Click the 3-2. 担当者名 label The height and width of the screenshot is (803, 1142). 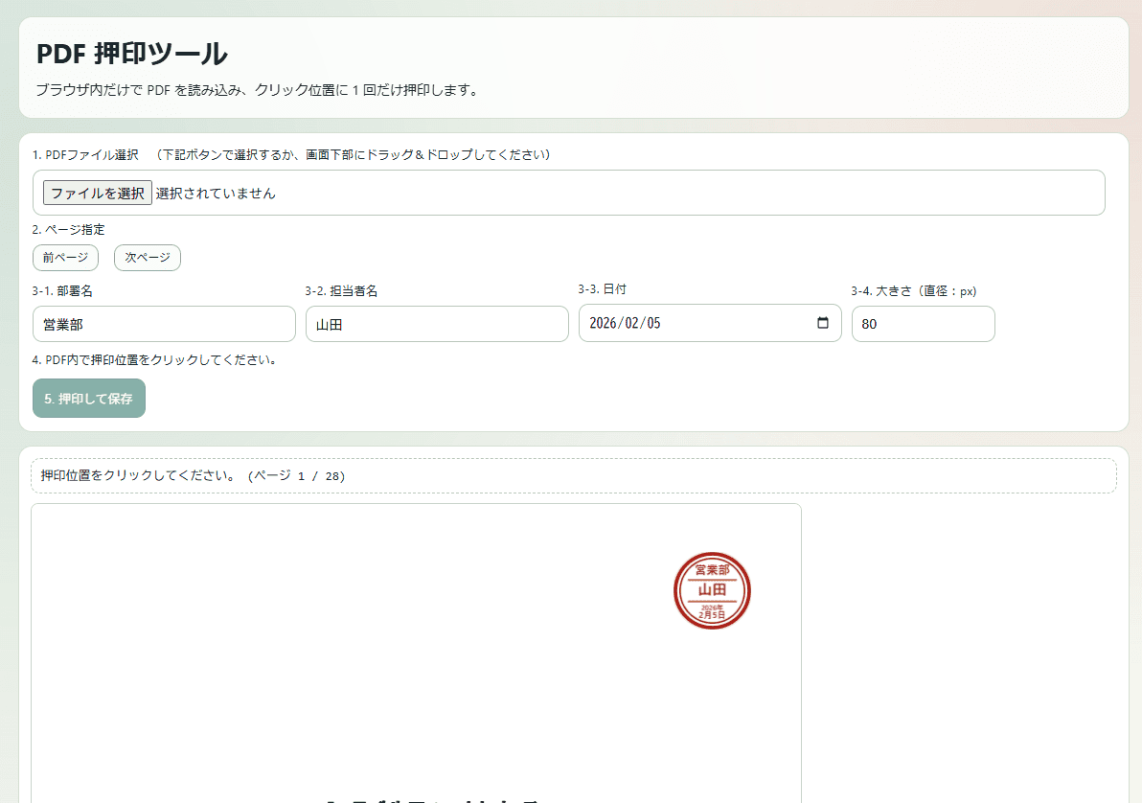pos(341,290)
